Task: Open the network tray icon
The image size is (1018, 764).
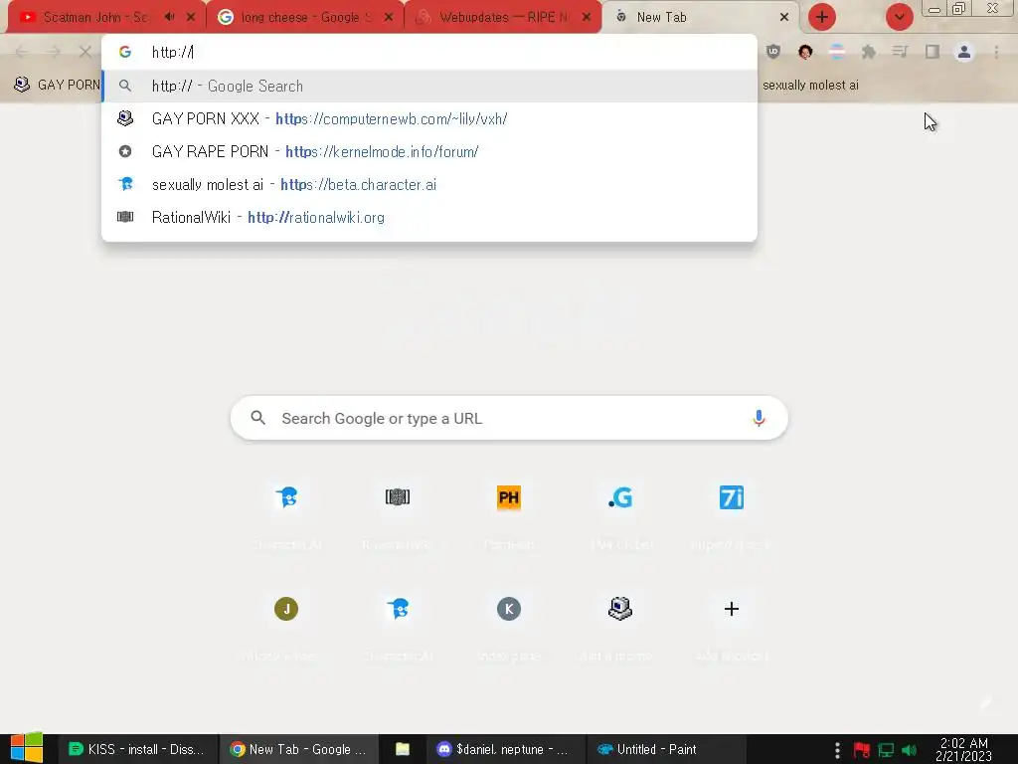Action: (x=886, y=750)
